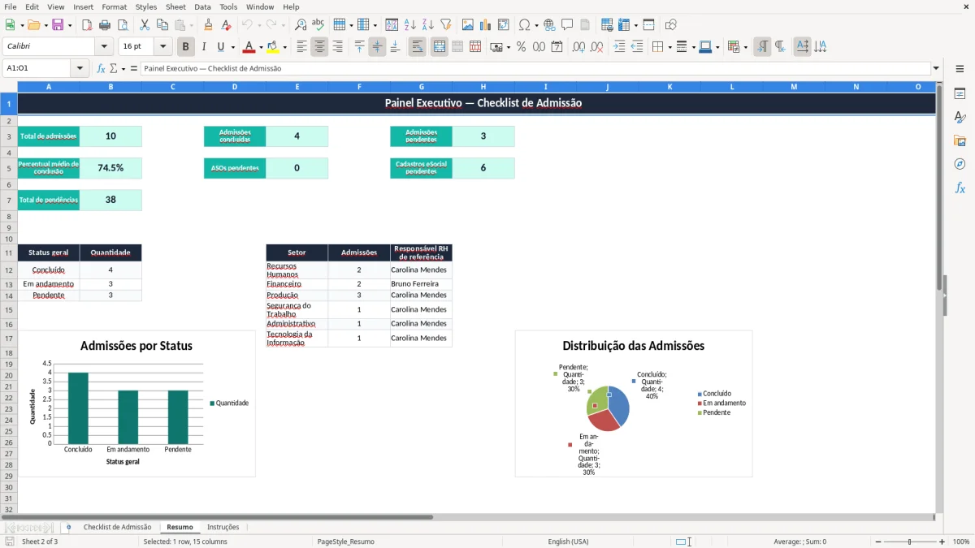The width and height of the screenshot is (975, 548).
Task: Open Print Preview
Action: point(121,25)
